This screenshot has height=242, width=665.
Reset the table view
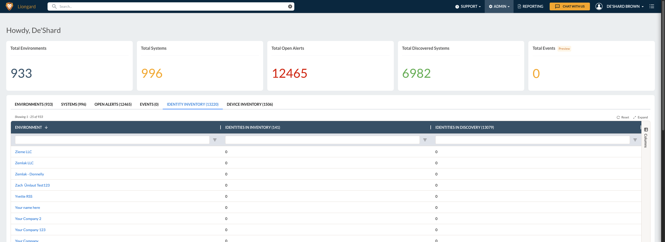[623, 117]
